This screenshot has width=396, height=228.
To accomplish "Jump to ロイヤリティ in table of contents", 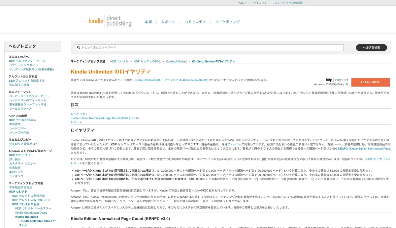I will point(79,114).
